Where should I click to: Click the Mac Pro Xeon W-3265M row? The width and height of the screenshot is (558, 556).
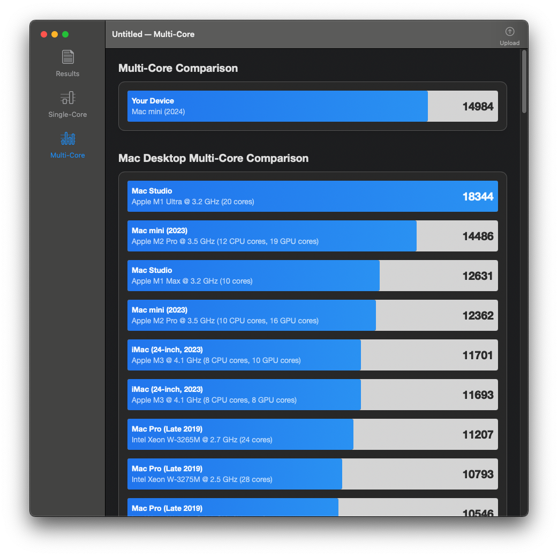click(x=312, y=434)
